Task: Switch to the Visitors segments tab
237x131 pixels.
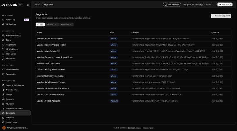Action: (x=52, y=25)
